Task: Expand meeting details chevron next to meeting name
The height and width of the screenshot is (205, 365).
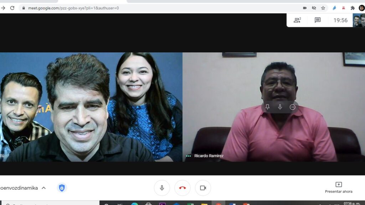Action: pyautogui.click(x=43, y=188)
